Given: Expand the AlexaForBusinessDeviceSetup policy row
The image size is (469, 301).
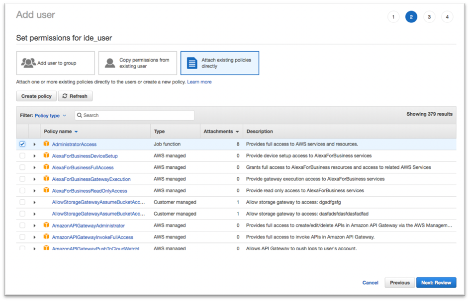Looking at the screenshot, I should click(x=34, y=156).
